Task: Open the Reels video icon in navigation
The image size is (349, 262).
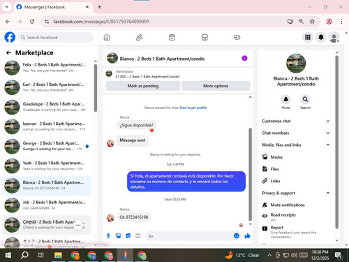Action: [x=172, y=37]
